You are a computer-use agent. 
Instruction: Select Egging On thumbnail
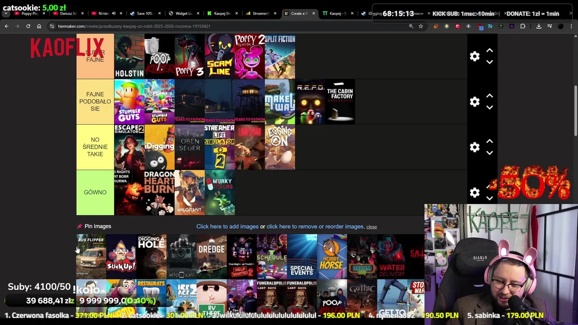click(x=280, y=147)
